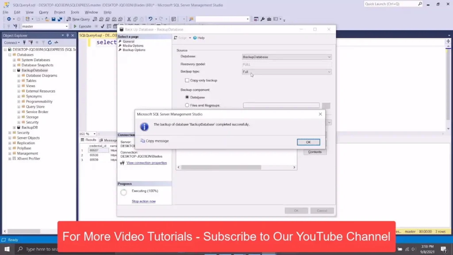453x255 pixels.
Task: Expand the System Databases node
Action: [x=14, y=60]
